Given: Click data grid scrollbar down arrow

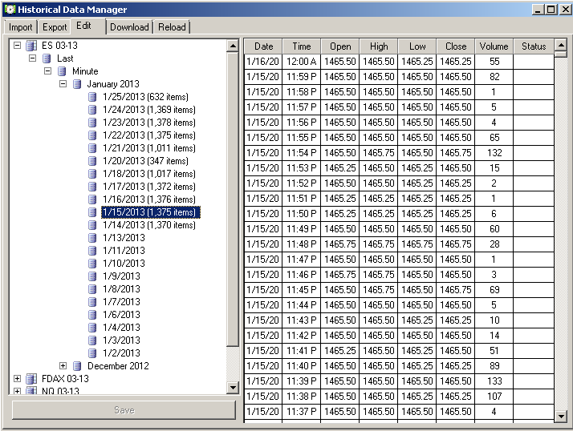Looking at the screenshot, I should pyautogui.click(x=561, y=416).
